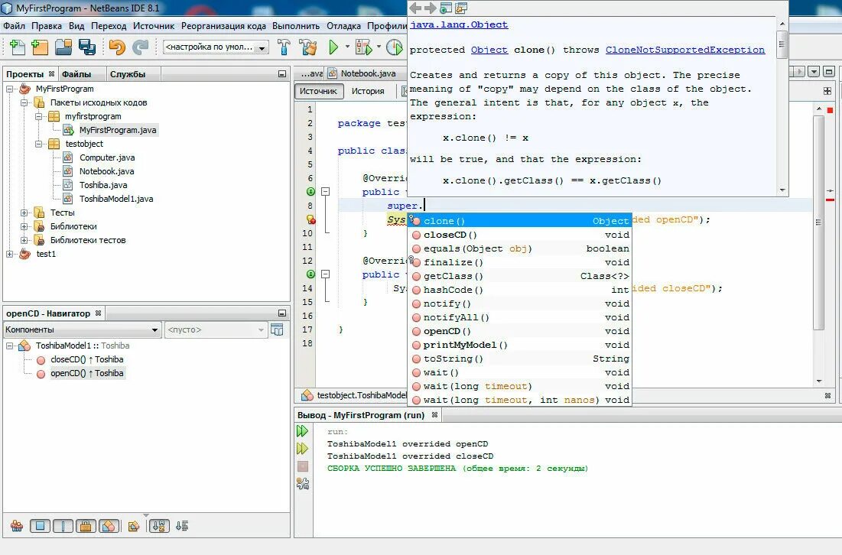The height and width of the screenshot is (555, 842).
Task: Click the Profile Project clock icon
Action: point(394,47)
